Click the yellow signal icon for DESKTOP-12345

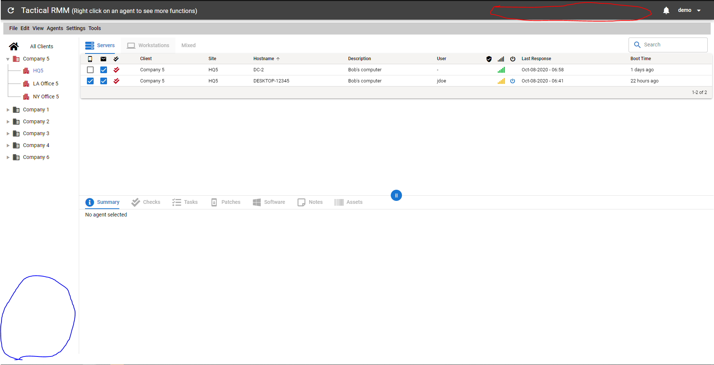(501, 81)
